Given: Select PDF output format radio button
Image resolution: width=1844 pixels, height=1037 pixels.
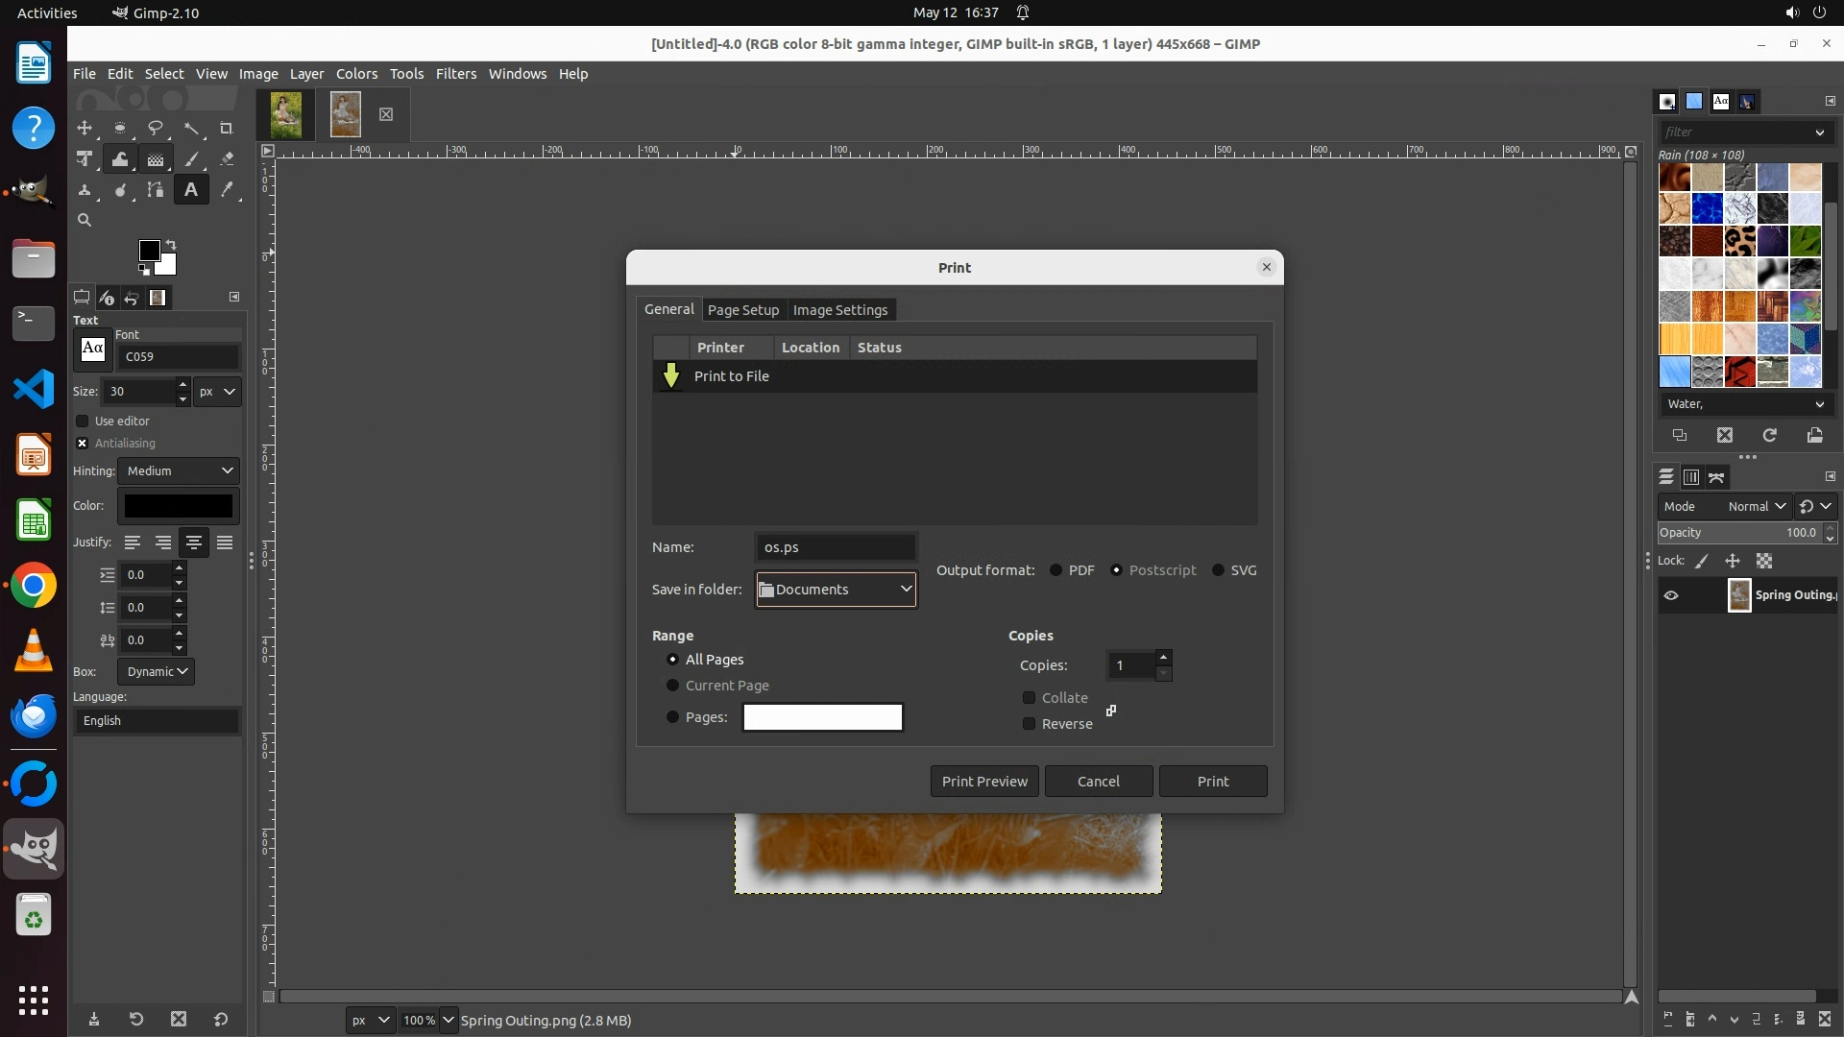Looking at the screenshot, I should pyautogui.click(x=1056, y=570).
